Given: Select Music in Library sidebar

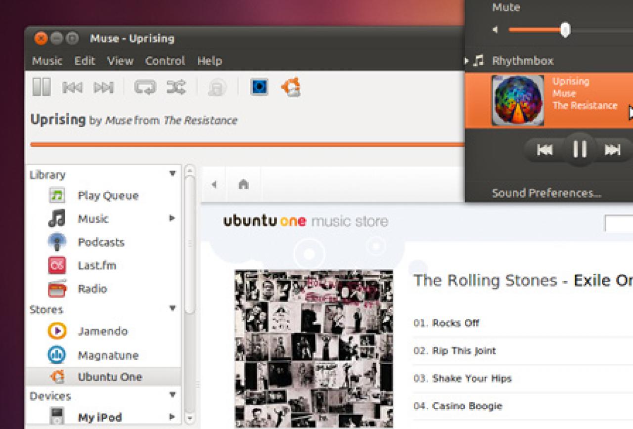Looking at the screenshot, I should click(x=93, y=219).
